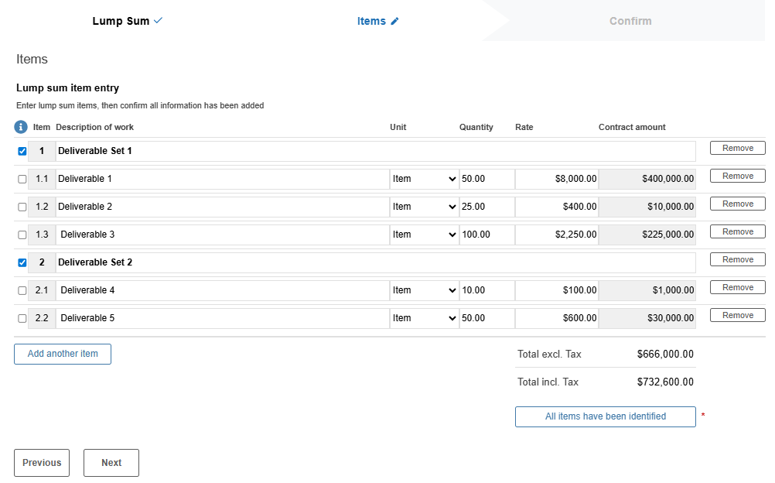The width and height of the screenshot is (775, 483).
Task: Click item number 2.2 cell
Action: pyautogui.click(x=42, y=318)
